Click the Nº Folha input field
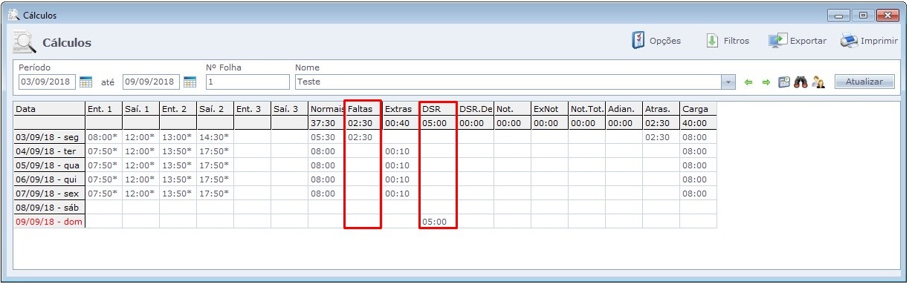909x284 pixels. point(248,82)
